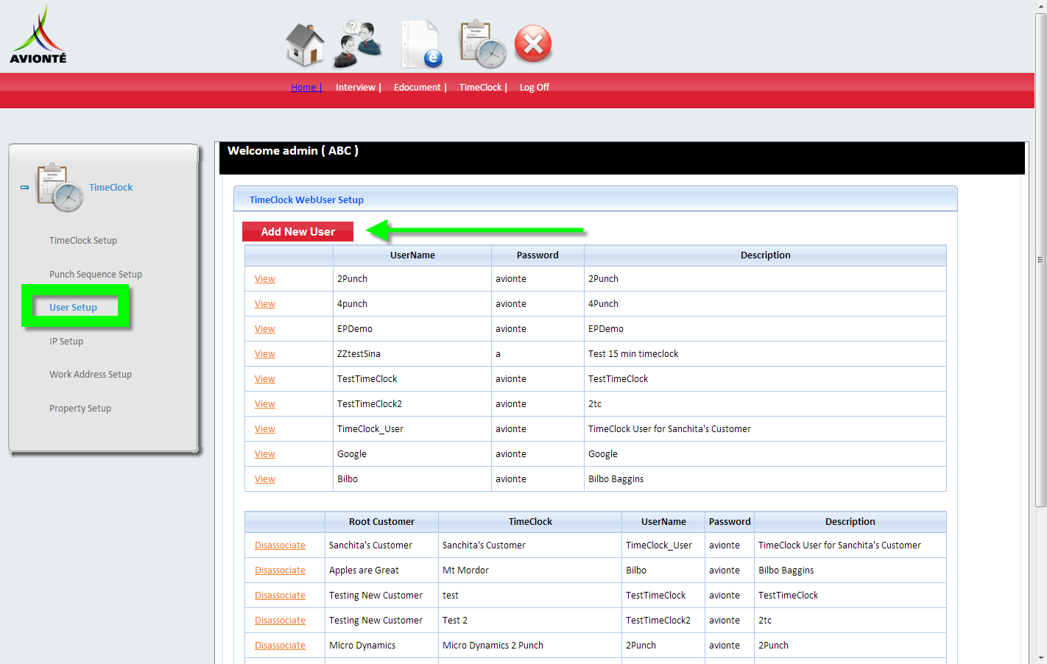1047x664 pixels.
Task: Select 'Micro Dynamics 2 Punch' cell
Action: [530, 646]
